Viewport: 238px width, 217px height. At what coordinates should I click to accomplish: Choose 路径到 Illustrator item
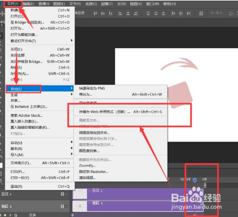pos(121,172)
